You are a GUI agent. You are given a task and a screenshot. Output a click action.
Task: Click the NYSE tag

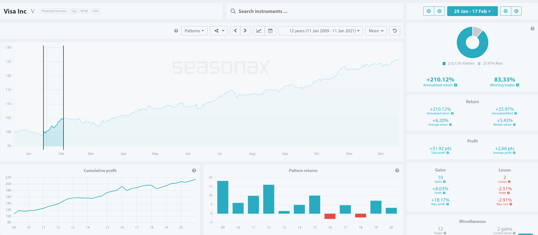(x=84, y=11)
